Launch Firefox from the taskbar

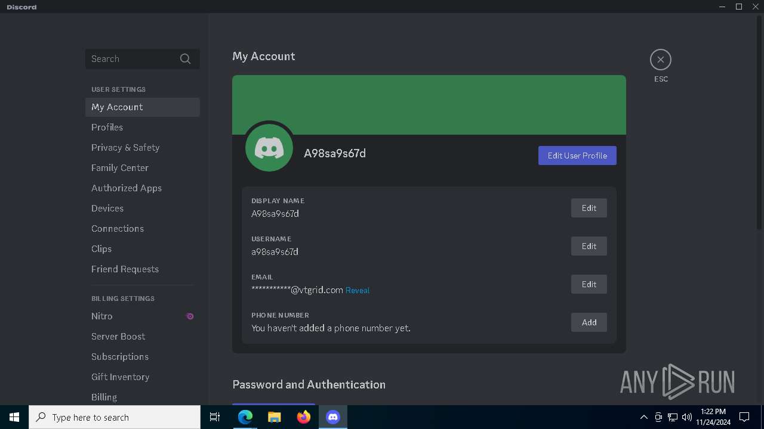[x=304, y=417]
